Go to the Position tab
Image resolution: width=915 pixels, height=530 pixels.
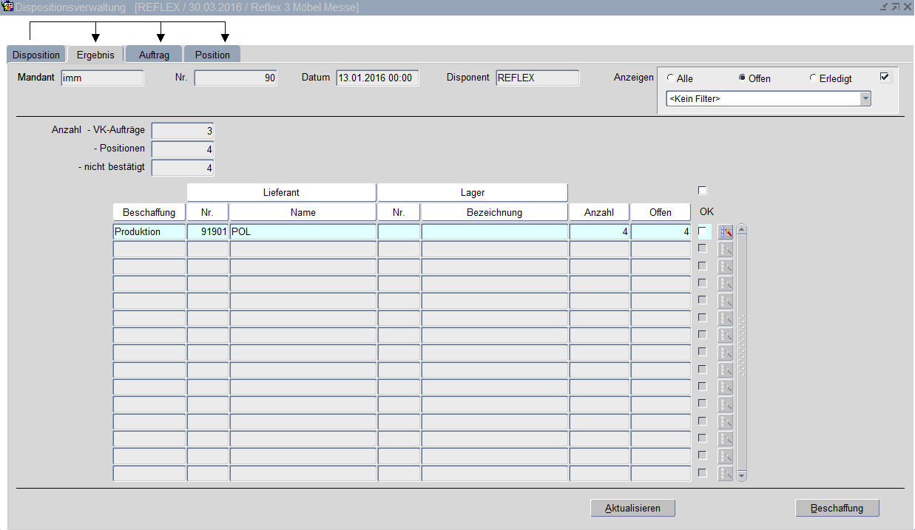[212, 55]
